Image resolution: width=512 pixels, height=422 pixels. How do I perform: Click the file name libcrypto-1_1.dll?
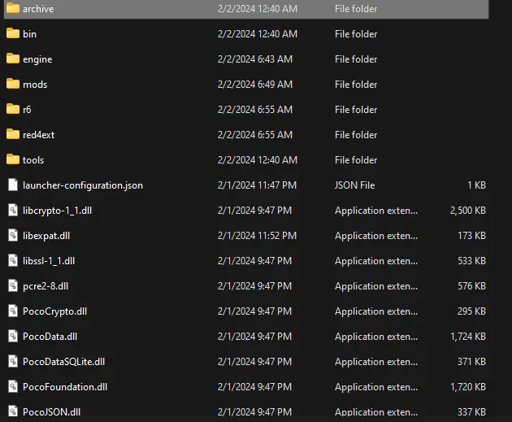pyautogui.click(x=57, y=211)
